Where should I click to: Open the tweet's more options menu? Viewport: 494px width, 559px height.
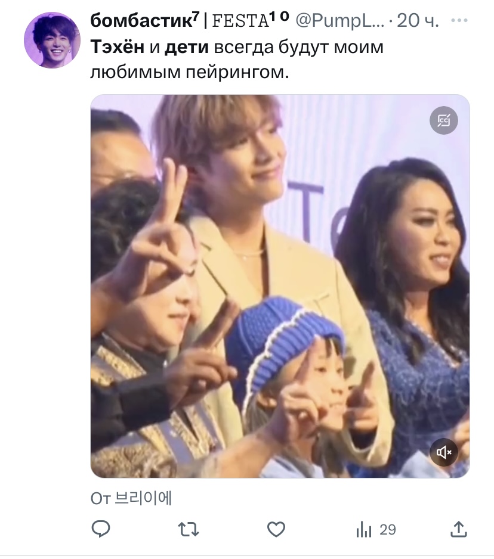(x=459, y=21)
